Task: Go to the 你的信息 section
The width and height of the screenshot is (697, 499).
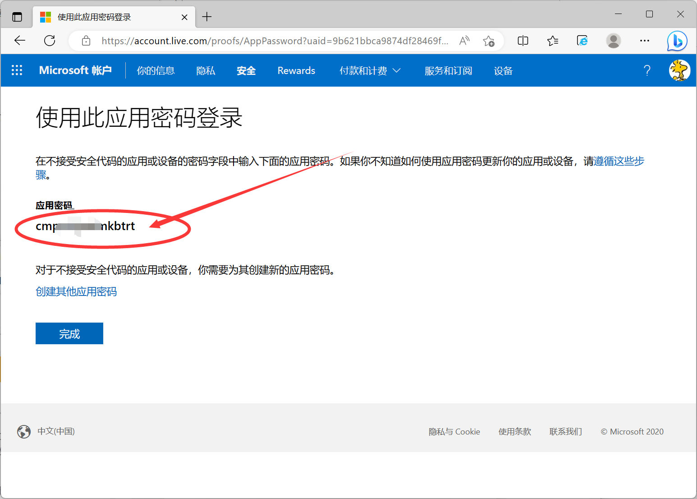Action: tap(156, 71)
